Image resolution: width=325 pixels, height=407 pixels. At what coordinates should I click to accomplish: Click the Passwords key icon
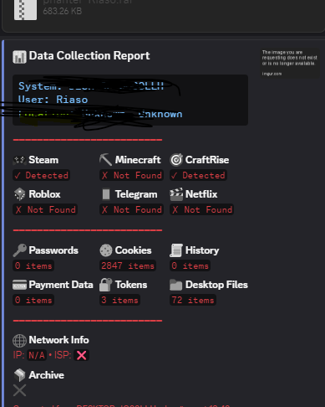coord(19,250)
